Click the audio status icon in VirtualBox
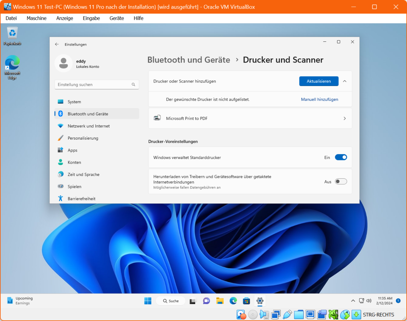The height and width of the screenshot is (321, 407). click(x=265, y=315)
